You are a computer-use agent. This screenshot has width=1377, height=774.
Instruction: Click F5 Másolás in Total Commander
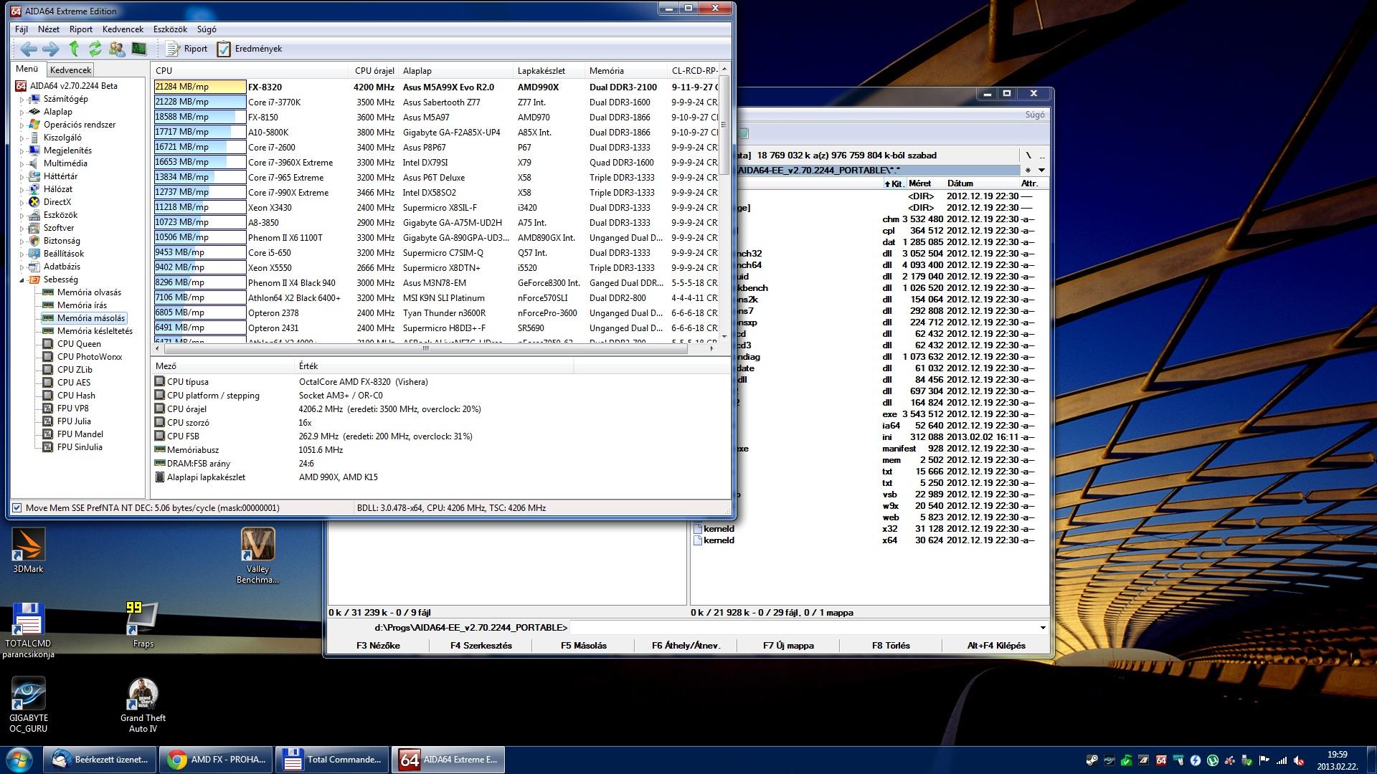click(583, 646)
